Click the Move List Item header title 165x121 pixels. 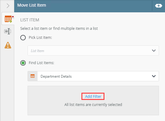point(31,5)
